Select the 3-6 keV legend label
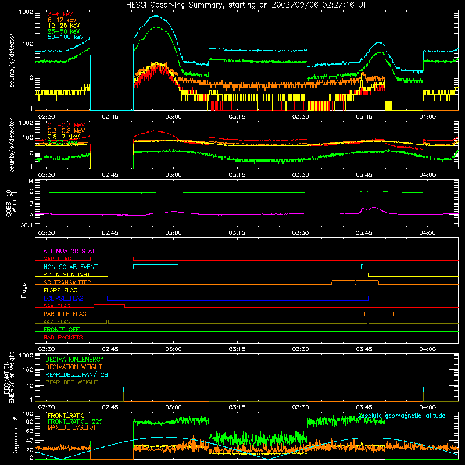This screenshot has width=465, height=465. tap(60, 14)
